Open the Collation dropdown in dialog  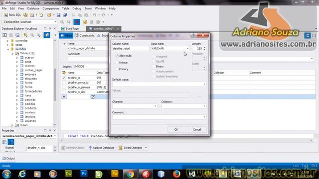pyautogui.click(x=204, y=106)
